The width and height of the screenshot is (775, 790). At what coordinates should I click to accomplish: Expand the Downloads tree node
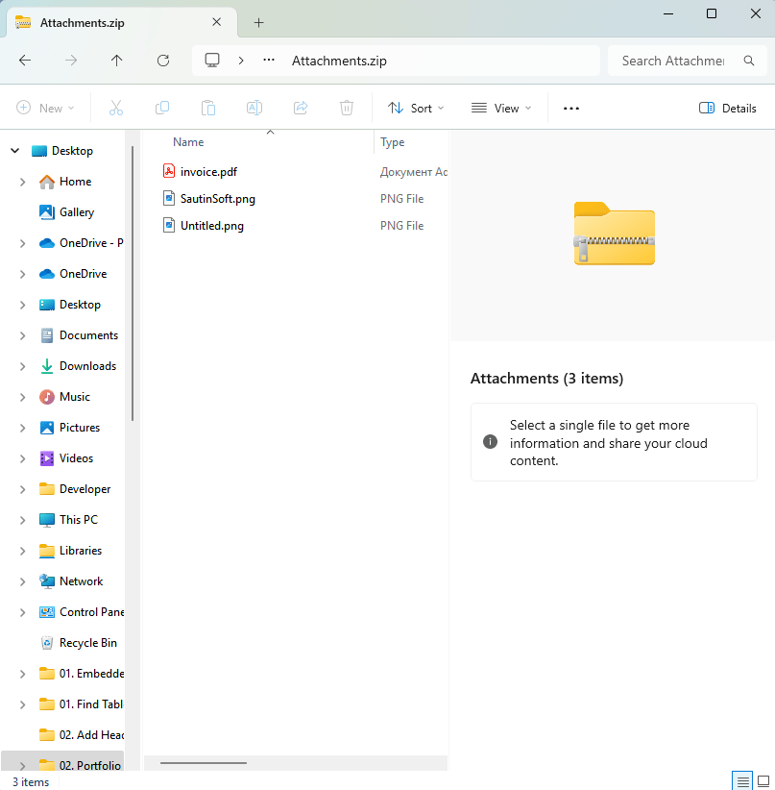(x=23, y=366)
